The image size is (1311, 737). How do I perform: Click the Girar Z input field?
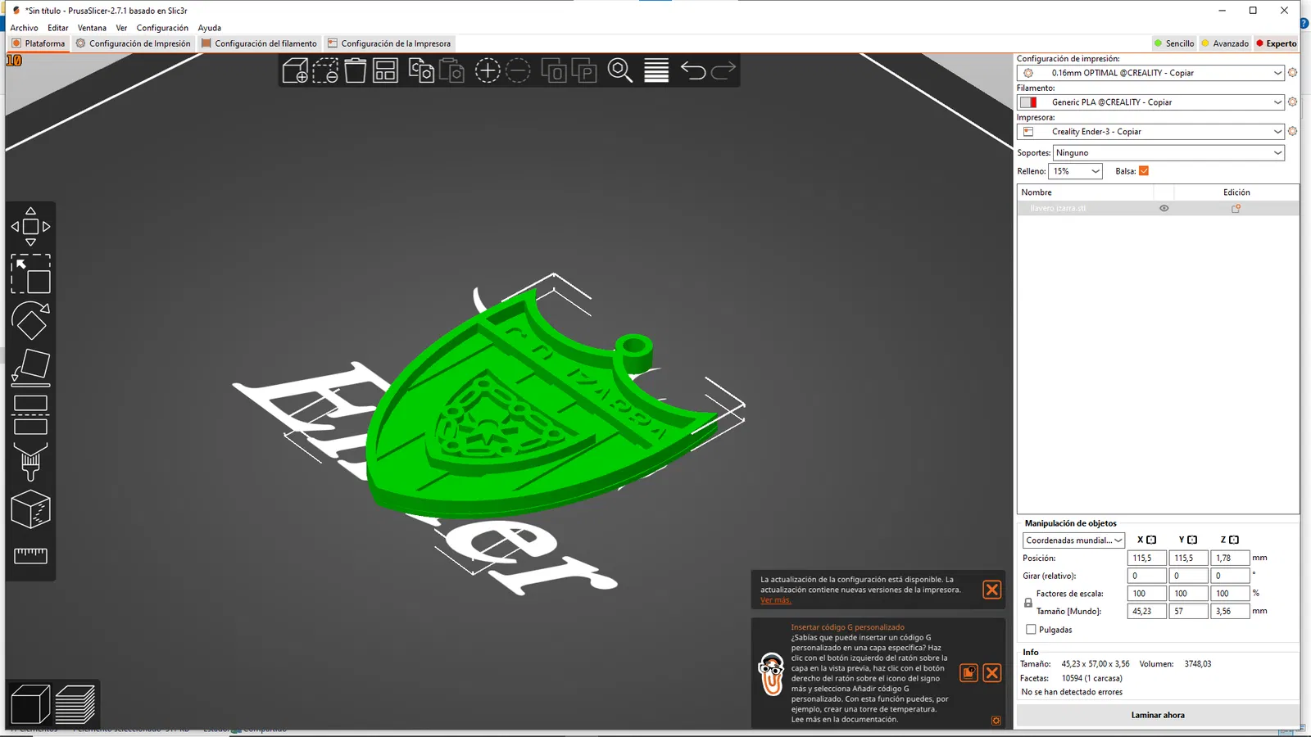(1230, 576)
